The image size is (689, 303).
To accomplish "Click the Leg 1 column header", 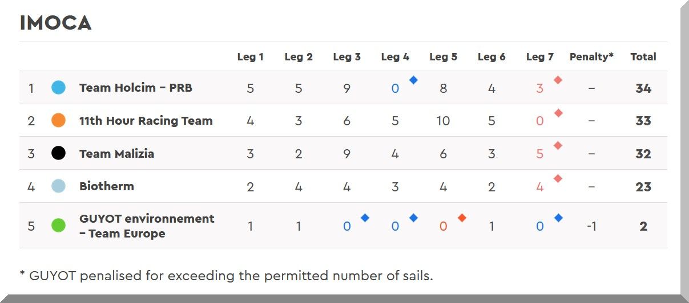I will (x=250, y=57).
